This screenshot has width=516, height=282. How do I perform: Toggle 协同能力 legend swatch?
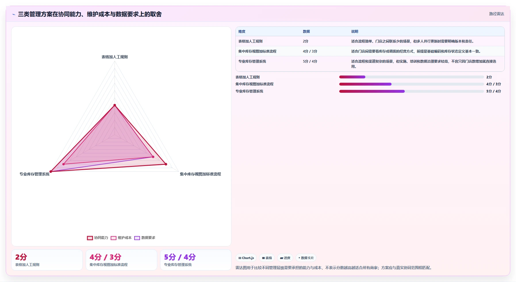pyautogui.click(x=90, y=238)
